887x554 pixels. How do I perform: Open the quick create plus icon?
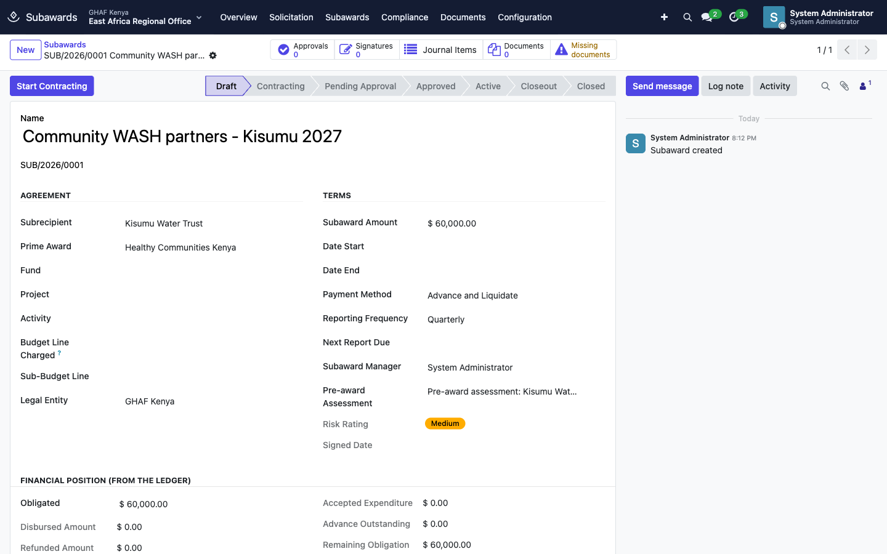tap(664, 17)
